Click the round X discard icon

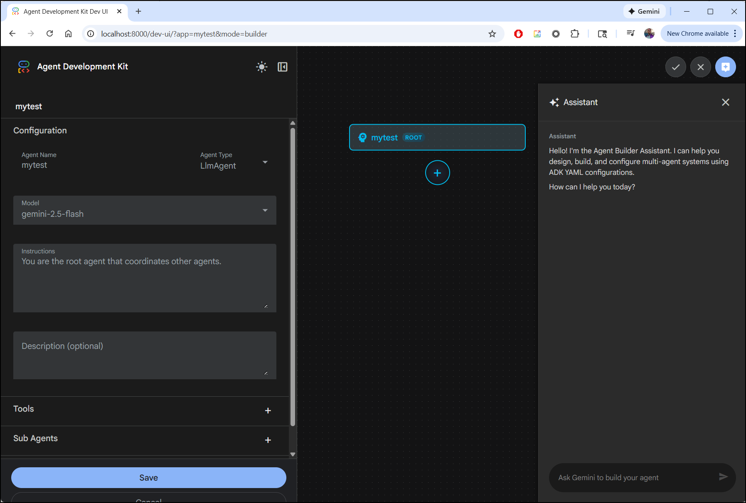click(x=700, y=67)
